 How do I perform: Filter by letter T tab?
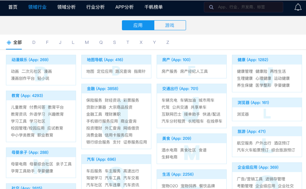(128, 42)
